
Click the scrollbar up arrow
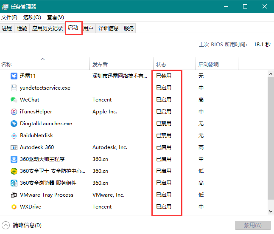click(x=271, y=74)
